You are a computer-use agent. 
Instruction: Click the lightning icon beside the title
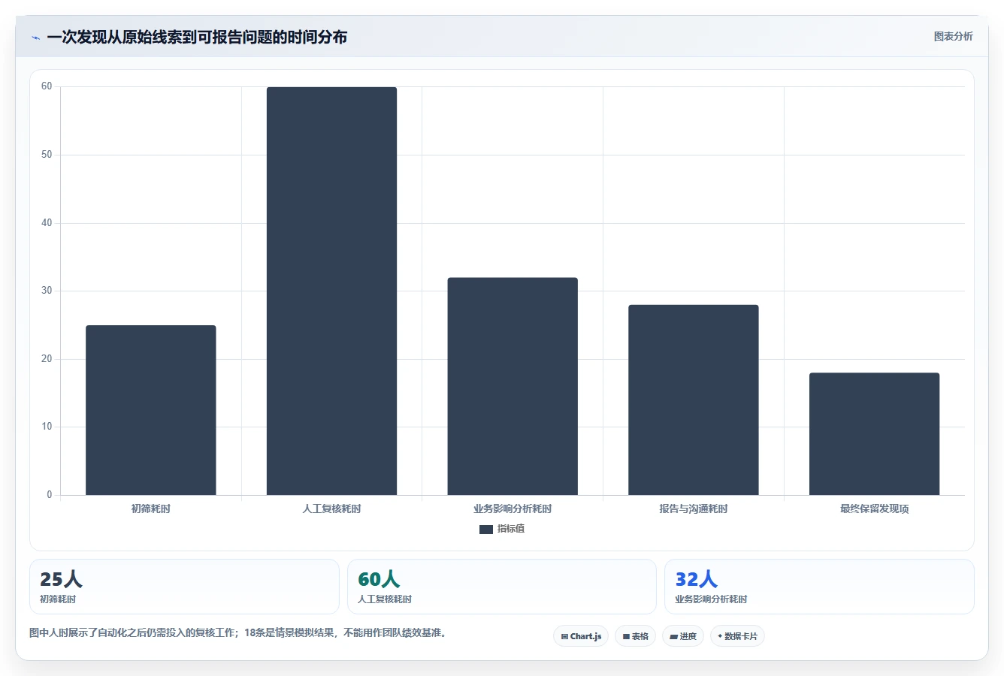[35, 38]
